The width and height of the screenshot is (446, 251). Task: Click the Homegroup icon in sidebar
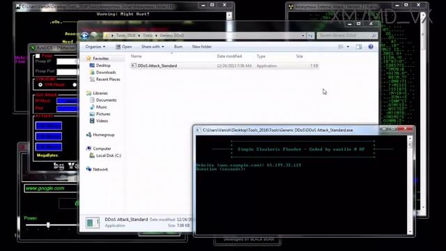click(x=89, y=135)
